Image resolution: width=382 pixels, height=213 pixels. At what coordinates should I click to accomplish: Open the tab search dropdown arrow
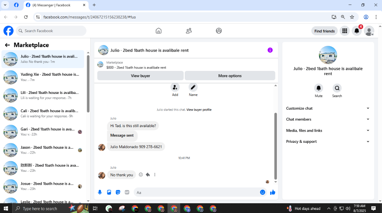pos(5,5)
